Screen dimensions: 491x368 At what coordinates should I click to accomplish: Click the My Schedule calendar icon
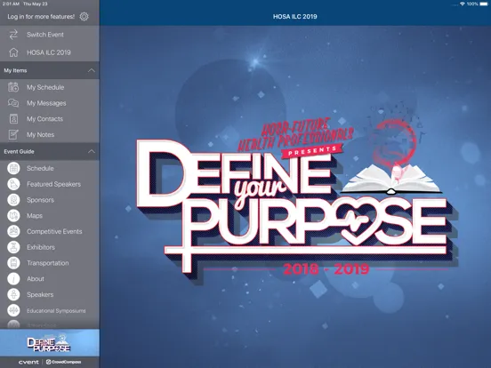pyautogui.click(x=13, y=87)
